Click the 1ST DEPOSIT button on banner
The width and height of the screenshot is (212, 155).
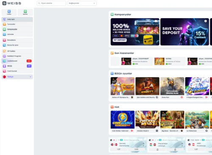[120, 40]
